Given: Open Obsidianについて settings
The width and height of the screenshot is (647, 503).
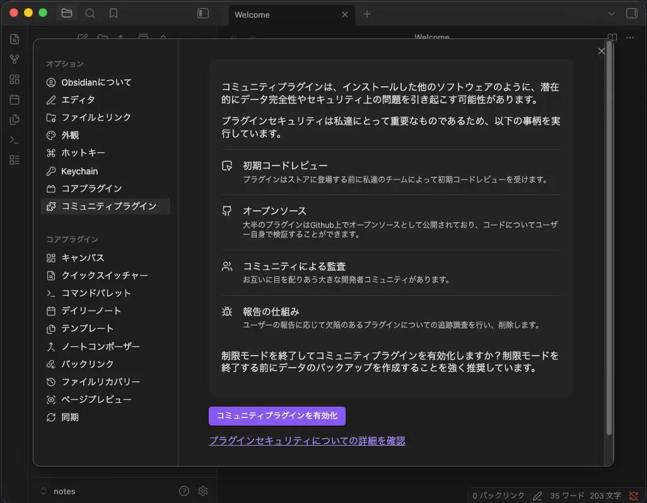Looking at the screenshot, I should point(106,82).
